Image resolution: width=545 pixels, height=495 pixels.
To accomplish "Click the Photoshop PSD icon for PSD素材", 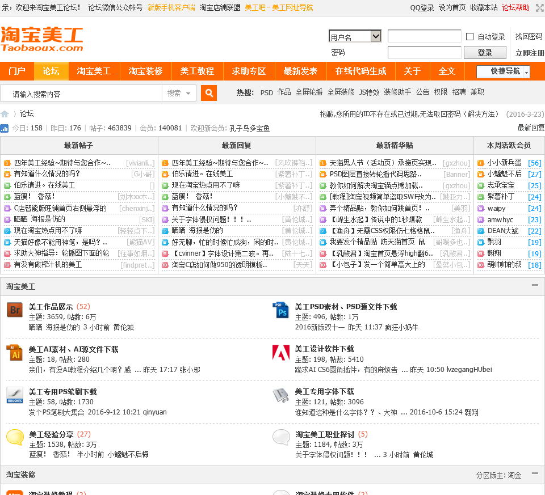I will [x=281, y=310].
